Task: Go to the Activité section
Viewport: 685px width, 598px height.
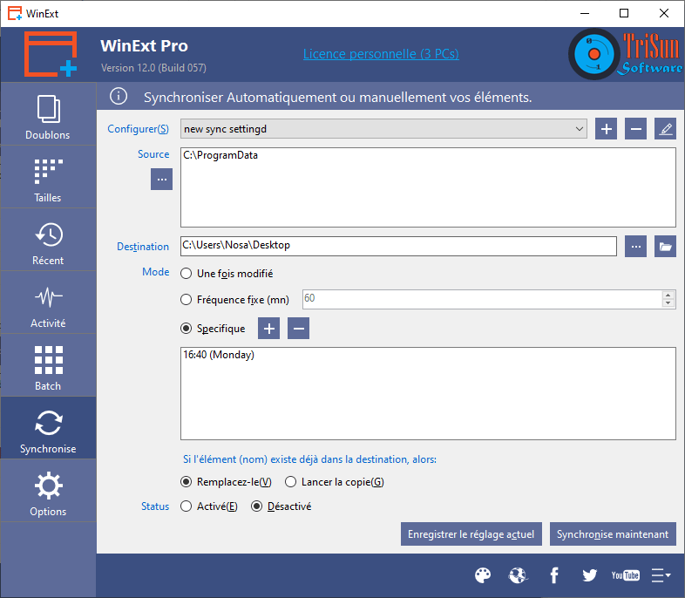Action: 48,302
